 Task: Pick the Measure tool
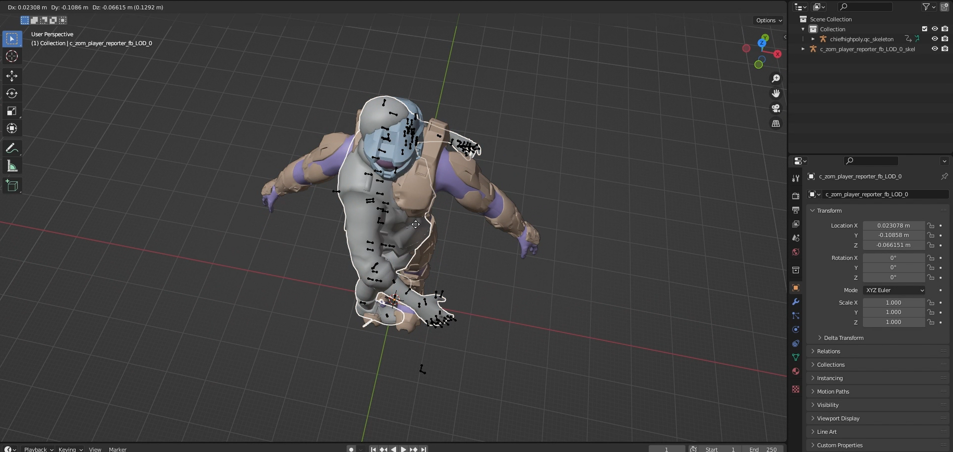[12, 166]
